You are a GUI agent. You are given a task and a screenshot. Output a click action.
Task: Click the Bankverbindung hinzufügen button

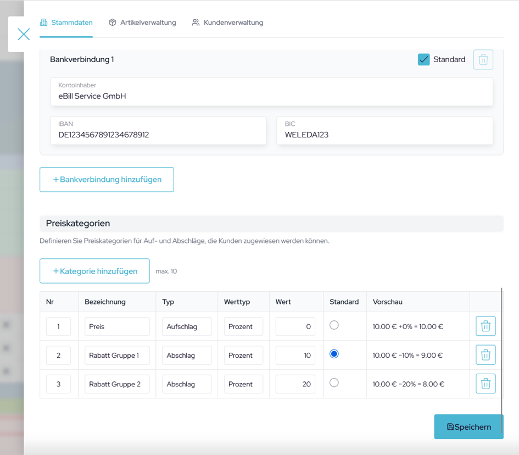[x=107, y=180]
